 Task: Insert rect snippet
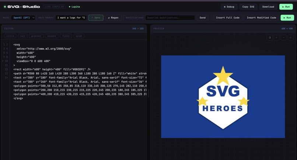pyautogui.click(x=22, y=36)
